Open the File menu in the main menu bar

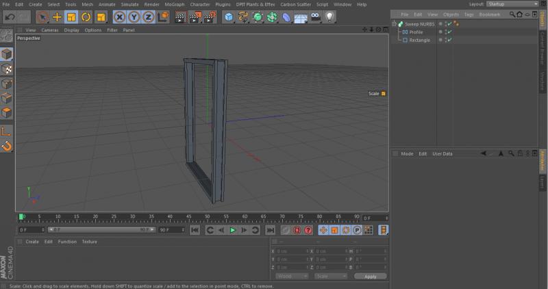pyautogui.click(x=6, y=5)
